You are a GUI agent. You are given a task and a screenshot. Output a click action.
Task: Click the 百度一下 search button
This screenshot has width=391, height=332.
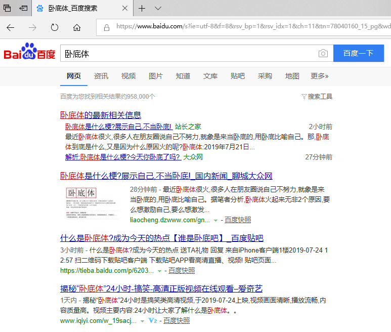tap(358, 53)
